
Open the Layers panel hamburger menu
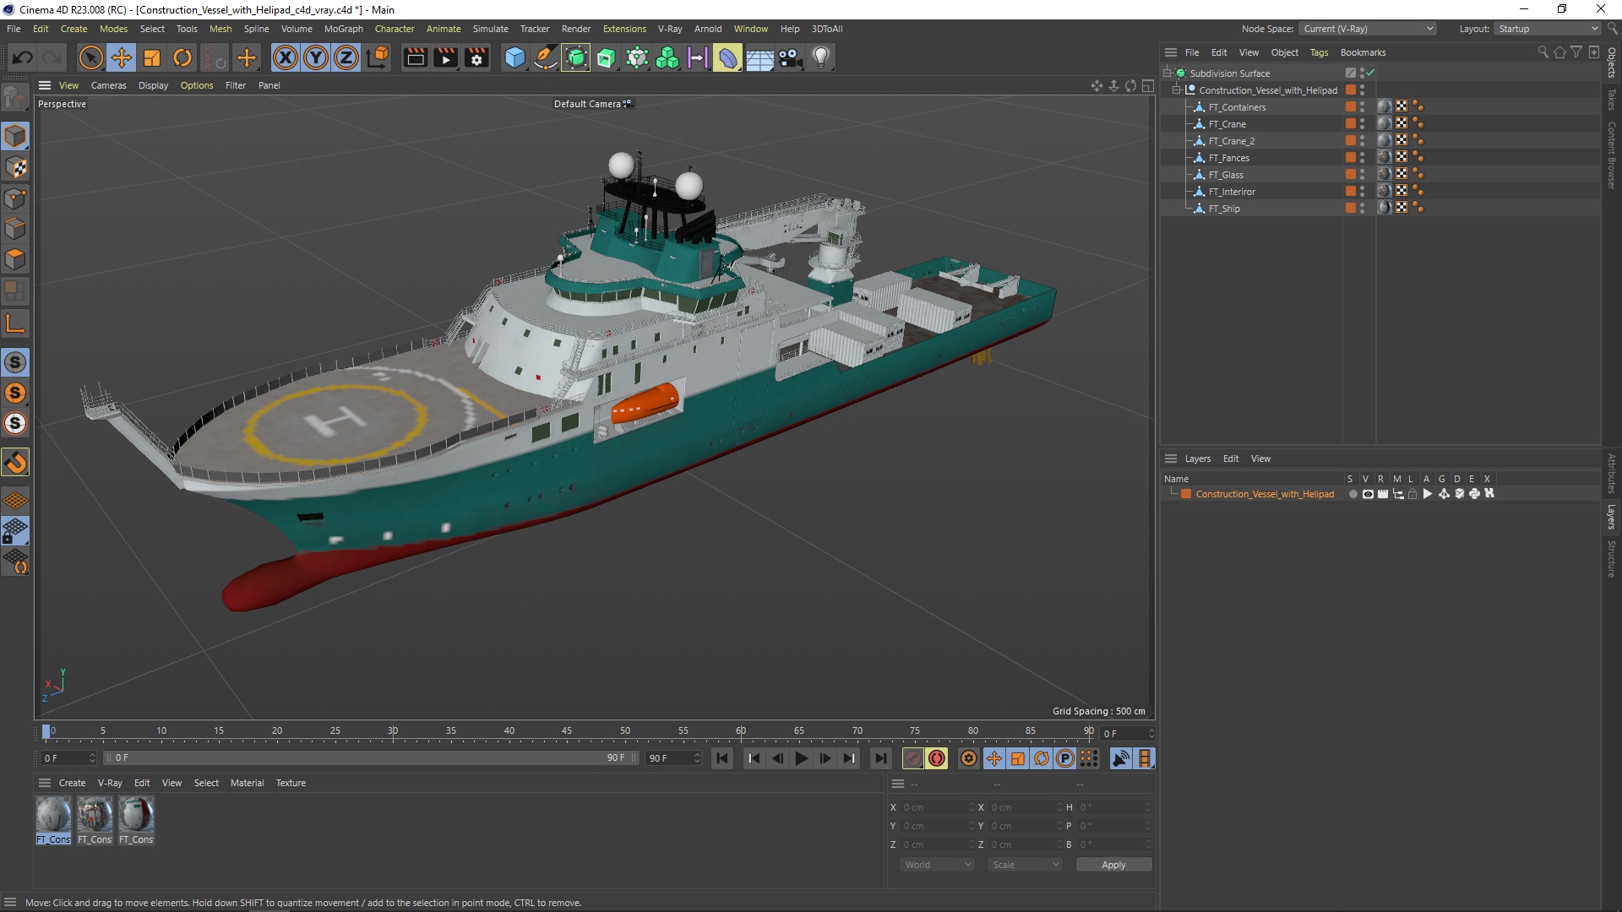point(1171,459)
